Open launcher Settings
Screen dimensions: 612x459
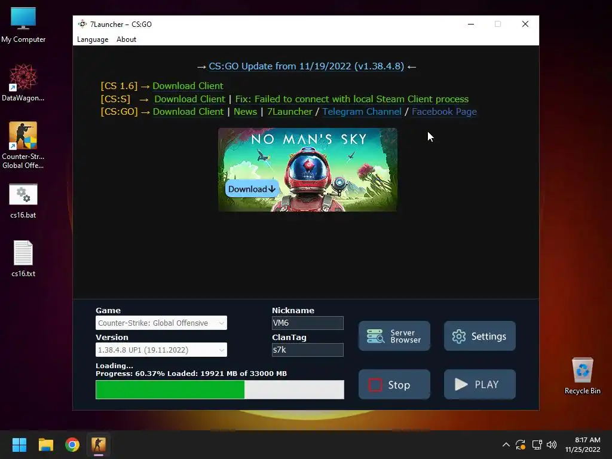point(480,336)
